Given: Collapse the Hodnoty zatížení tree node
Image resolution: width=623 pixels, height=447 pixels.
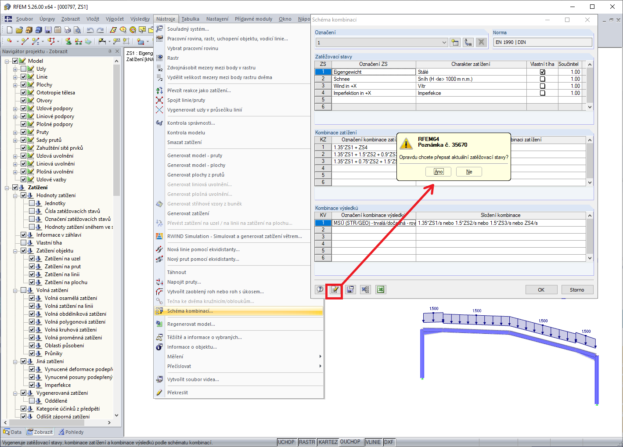Looking at the screenshot, I should point(15,195).
